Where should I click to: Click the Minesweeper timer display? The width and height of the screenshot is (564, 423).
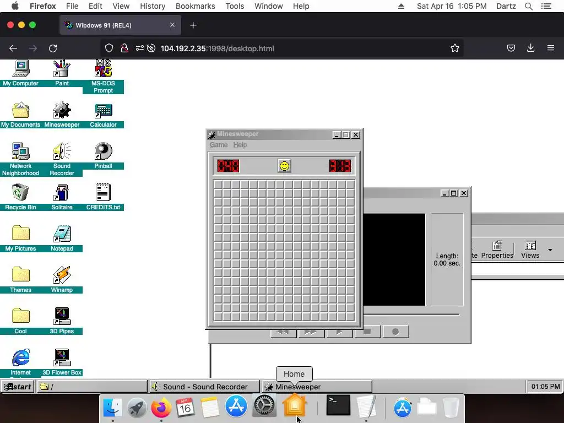(x=340, y=166)
